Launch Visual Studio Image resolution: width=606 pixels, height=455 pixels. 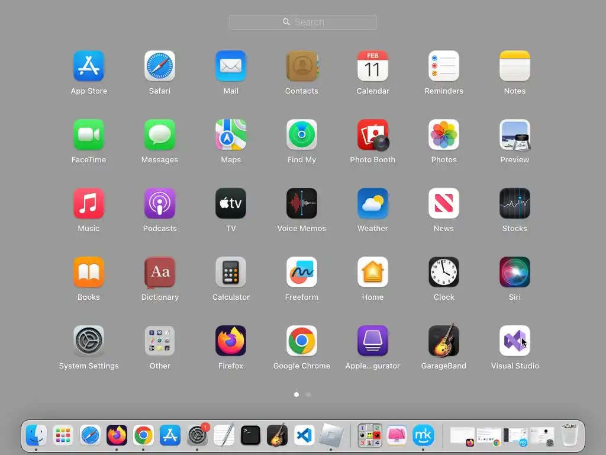tap(515, 341)
